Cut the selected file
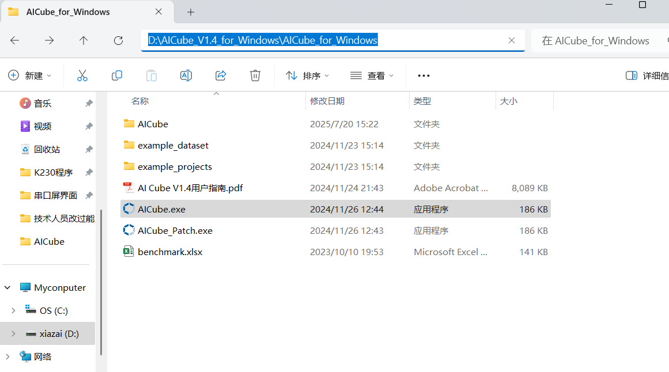 coord(82,75)
